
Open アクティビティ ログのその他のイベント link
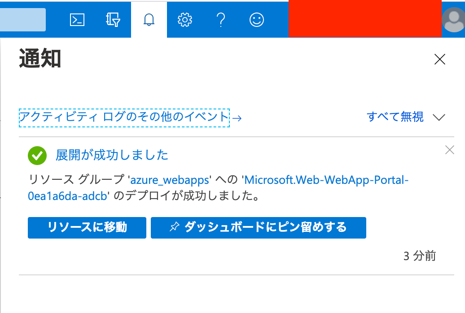pos(124,117)
